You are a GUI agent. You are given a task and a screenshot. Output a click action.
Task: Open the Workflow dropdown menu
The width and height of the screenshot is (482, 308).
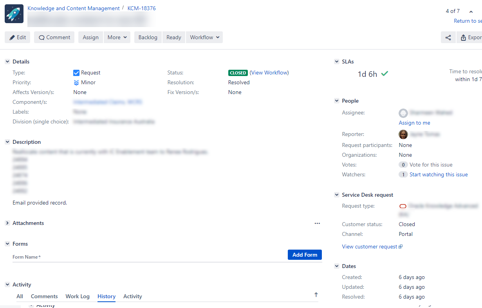(x=204, y=38)
